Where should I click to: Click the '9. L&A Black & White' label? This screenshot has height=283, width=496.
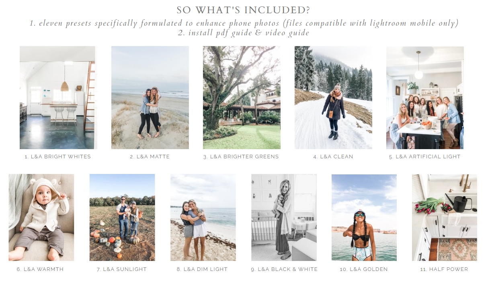pyautogui.click(x=284, y=269)
